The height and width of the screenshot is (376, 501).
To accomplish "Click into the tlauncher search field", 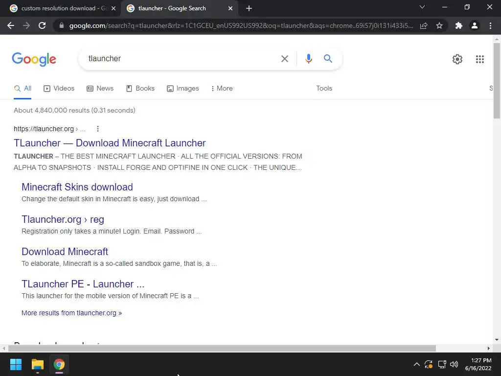I will [x=182, y=59].
